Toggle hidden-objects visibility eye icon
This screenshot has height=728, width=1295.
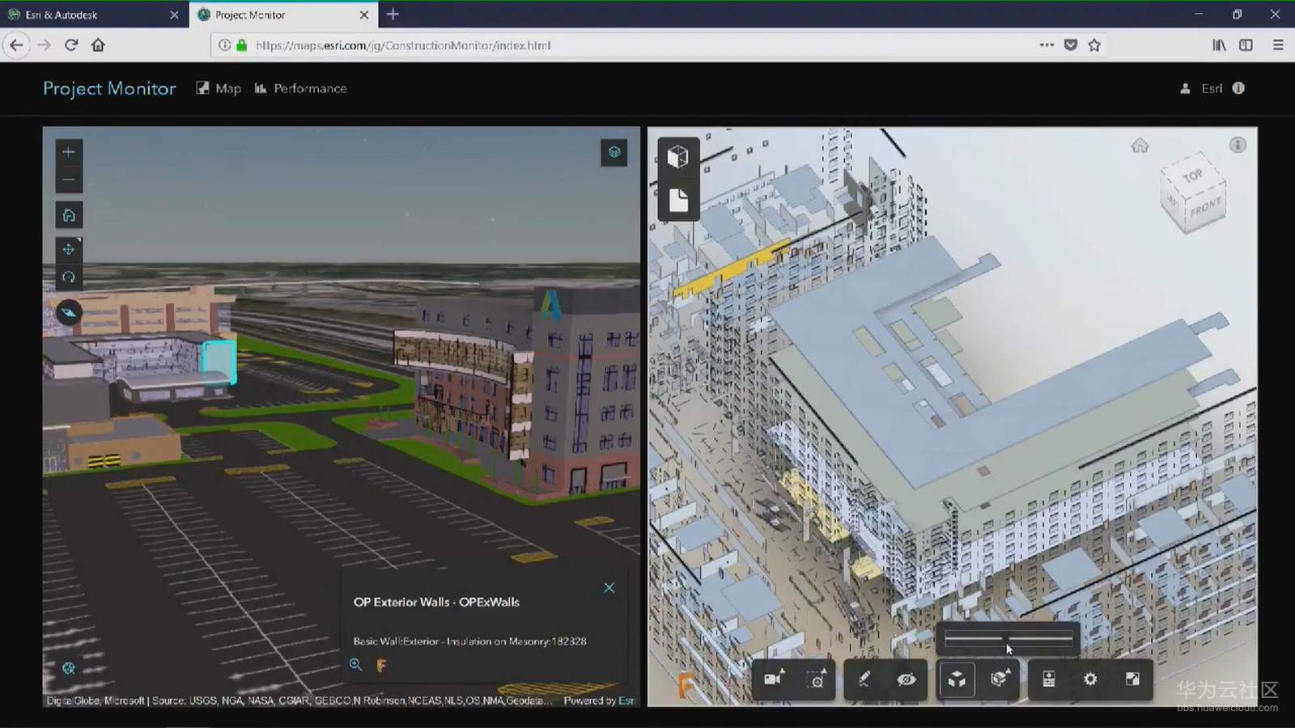tap(906, 679)
